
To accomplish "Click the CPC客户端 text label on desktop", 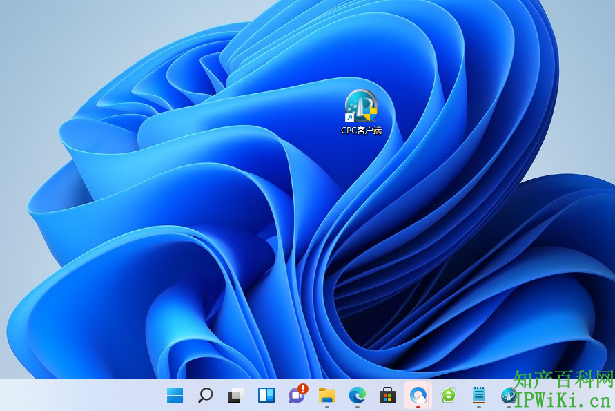I will coord(361,130).
